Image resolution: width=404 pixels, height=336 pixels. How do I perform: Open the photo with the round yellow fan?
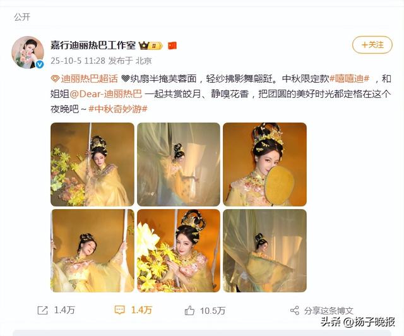click(x=265, y=164)
